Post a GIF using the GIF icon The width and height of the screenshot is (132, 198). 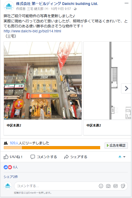[116, 186]
